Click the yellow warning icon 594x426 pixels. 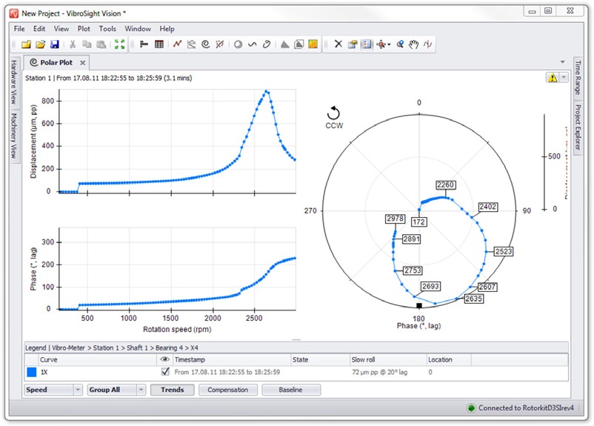552,77
